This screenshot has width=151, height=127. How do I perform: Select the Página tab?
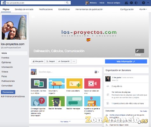tap(6, 9)
